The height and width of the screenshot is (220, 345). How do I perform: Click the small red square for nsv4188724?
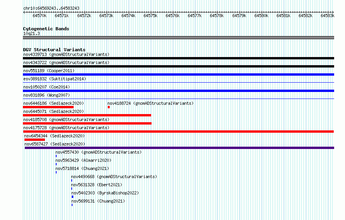[109, 107]
